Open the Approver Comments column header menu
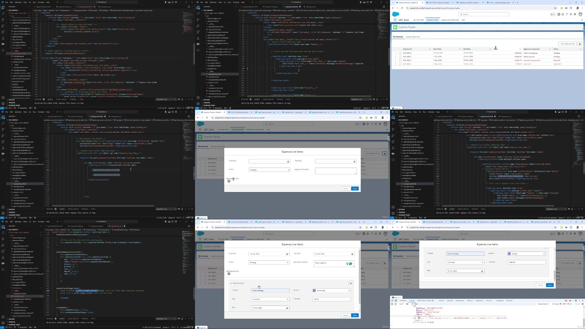The width and height of the screenshot is (585, 329). [550, 49]
